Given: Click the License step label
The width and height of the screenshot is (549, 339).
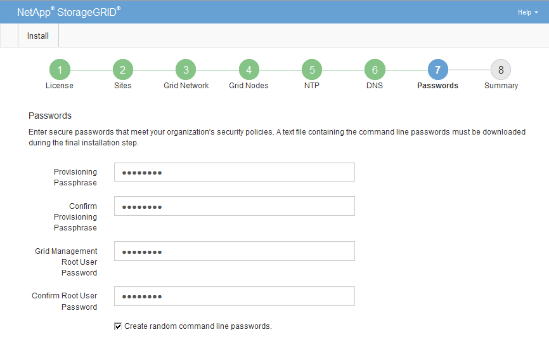Looking at the screenshot, I should (x=60, y=86).
